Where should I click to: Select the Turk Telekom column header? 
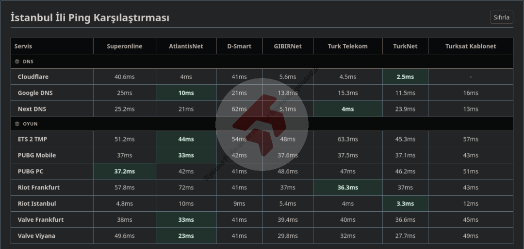tap(347, 46)
